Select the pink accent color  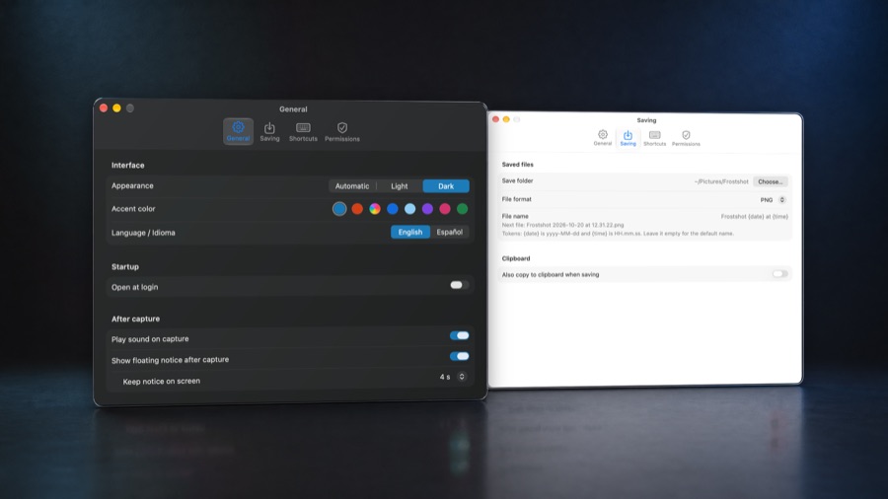tap(445, 209)
